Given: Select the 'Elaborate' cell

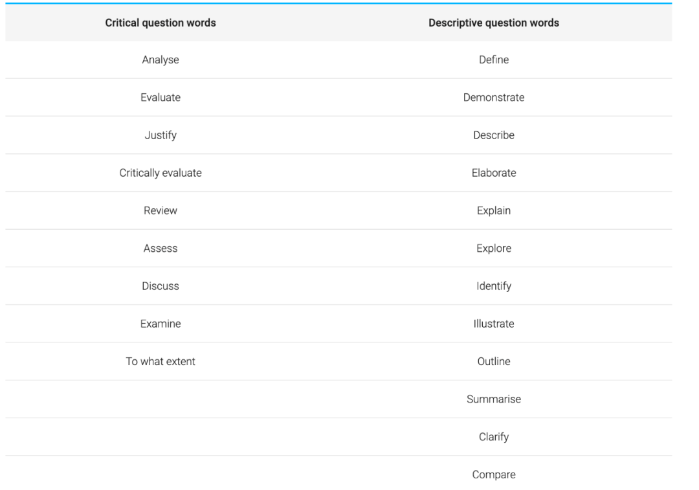Looking at the screenshot, I should 494,173.
